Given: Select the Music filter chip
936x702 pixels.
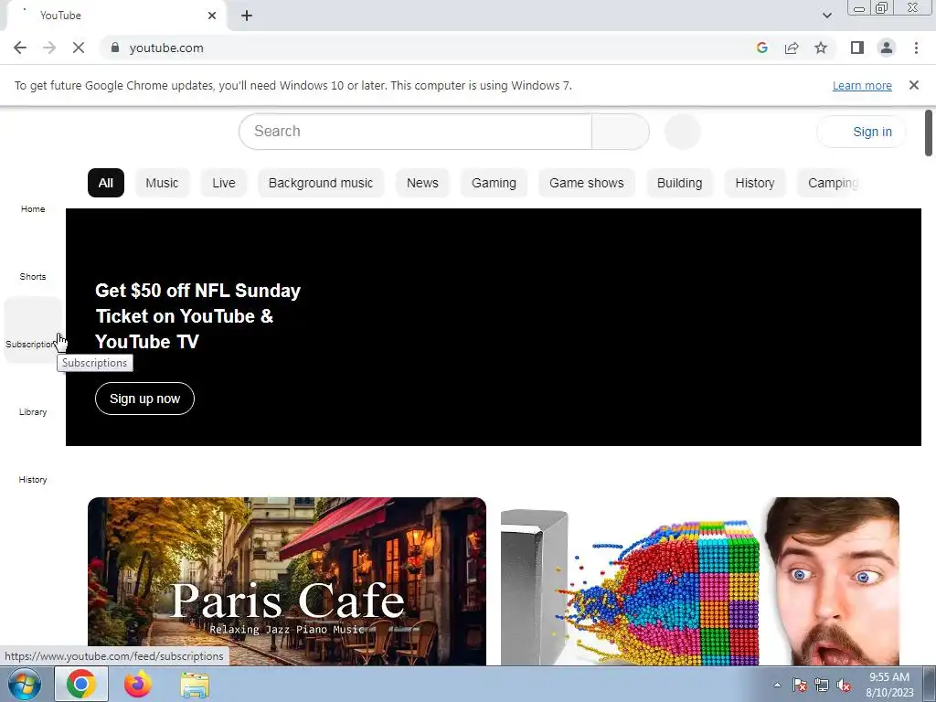Looking at the screenshot, I should [x=162, y=183].
